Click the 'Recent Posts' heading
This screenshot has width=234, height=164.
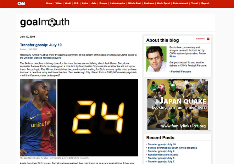pos(160,137)
